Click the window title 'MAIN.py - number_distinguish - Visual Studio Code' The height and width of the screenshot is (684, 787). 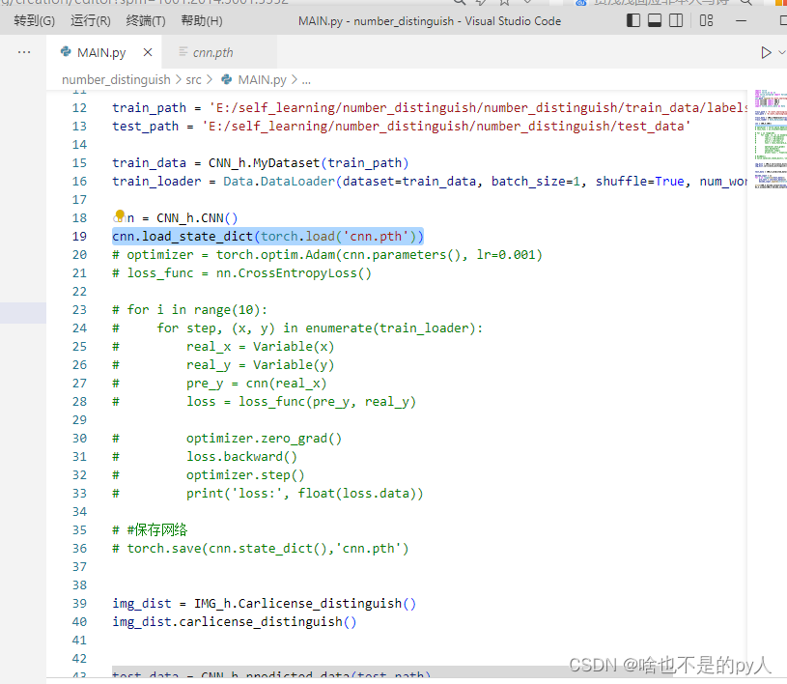click(x=430, y=21)
